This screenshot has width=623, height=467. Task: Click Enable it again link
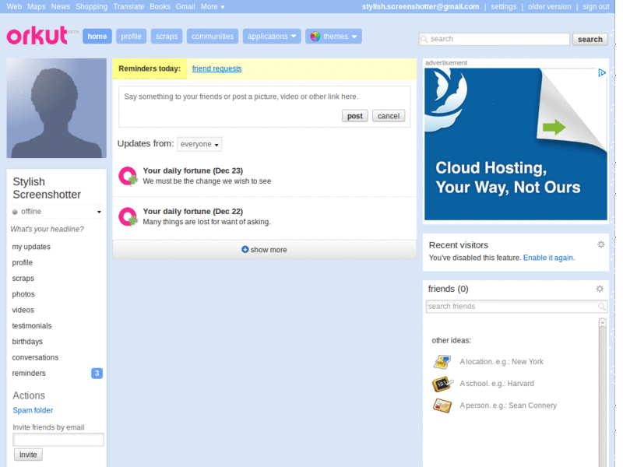[548, 258]
